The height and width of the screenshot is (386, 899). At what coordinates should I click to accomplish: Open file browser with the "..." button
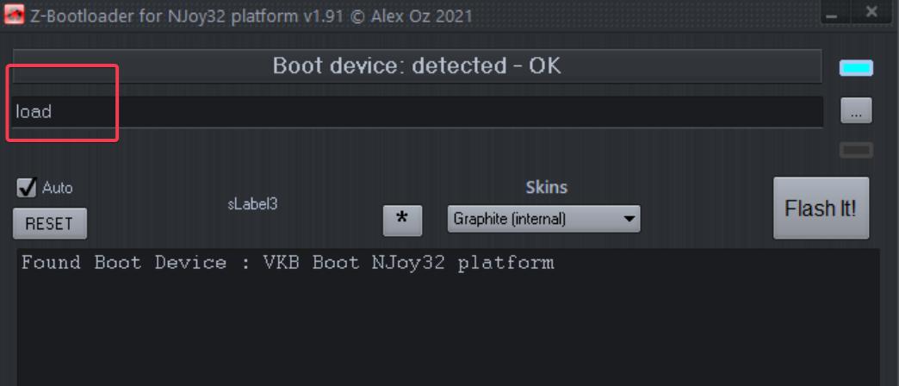pos(856,110)
